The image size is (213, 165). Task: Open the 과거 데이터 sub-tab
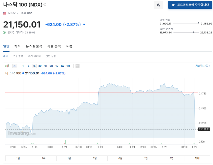pyautogui.click(x=34, y=56)
